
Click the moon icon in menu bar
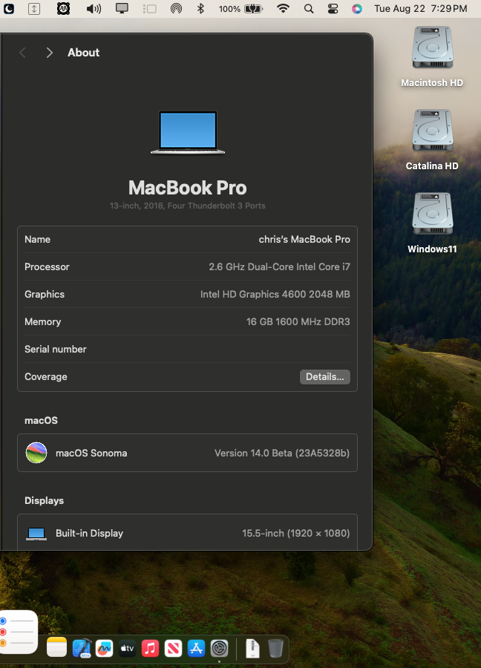click(8, 8)
